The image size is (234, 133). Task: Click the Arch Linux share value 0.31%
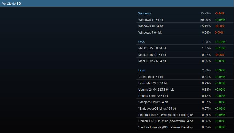[206, 77]
